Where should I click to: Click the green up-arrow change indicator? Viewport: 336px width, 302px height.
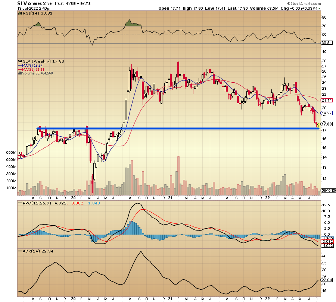tap(319, 9)
